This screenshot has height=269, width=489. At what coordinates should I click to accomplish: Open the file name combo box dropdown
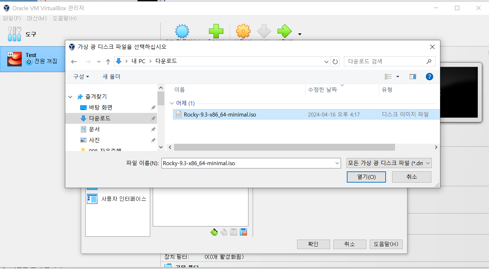pos(338,163)
